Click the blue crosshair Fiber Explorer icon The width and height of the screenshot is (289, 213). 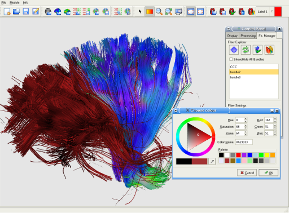coord(234,50)
